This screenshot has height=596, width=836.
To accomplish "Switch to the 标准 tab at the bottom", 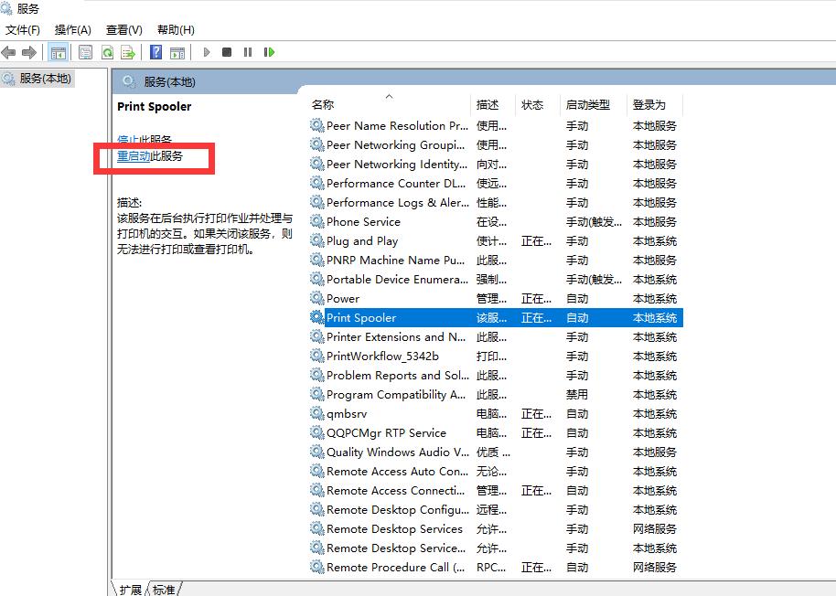I will point(164,590).
